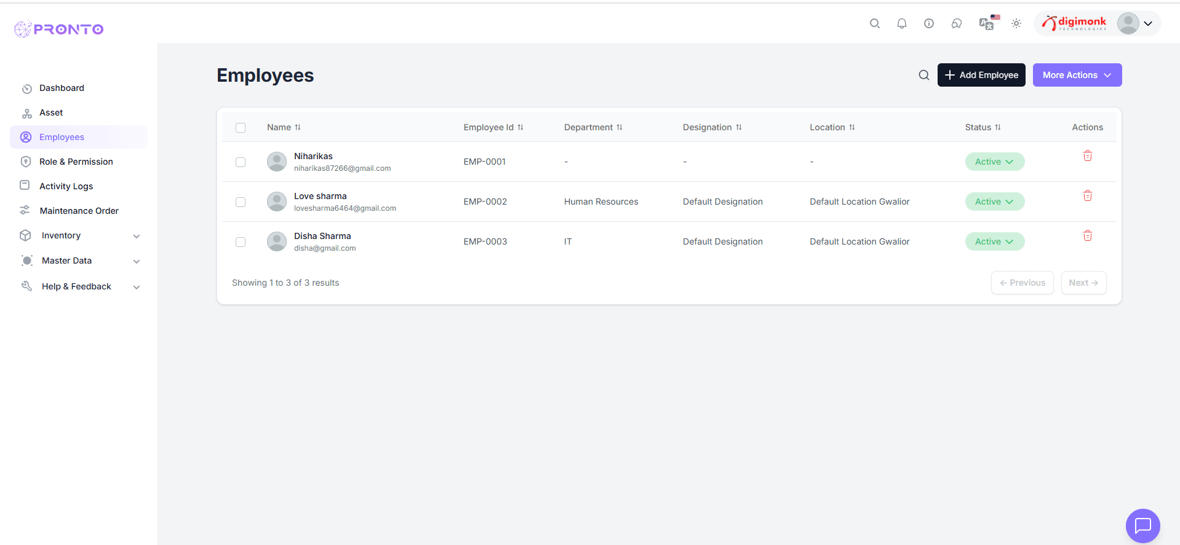Open the chat bubble widget
The image size is (1180, 545).
[1142, 525]
